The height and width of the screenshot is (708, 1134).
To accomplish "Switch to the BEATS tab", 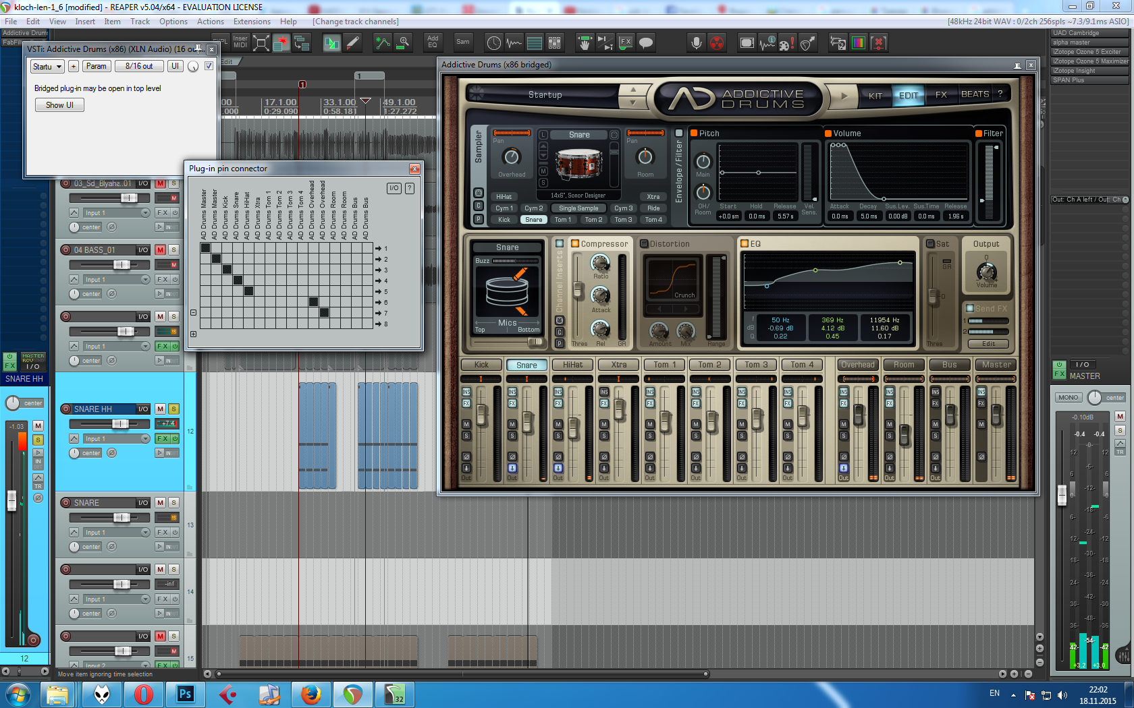I will [x=975, y=94].
